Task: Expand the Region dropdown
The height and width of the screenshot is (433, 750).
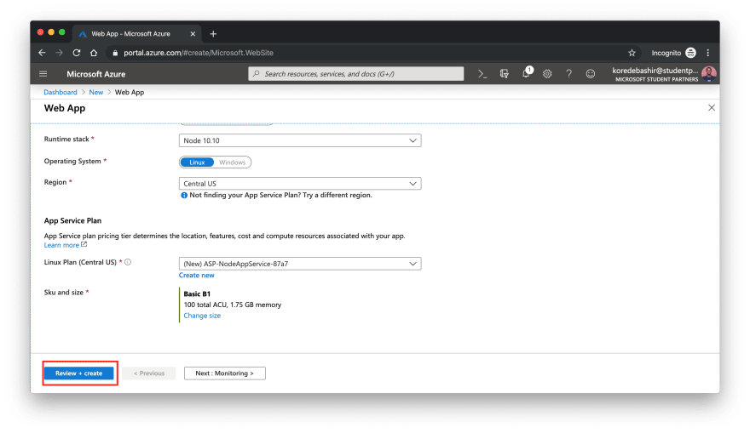Action: click(300, 183)
